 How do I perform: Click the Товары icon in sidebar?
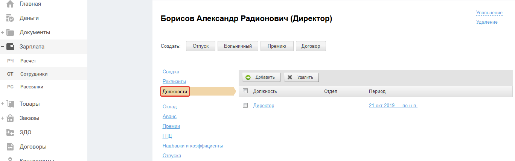coord(10,104)
